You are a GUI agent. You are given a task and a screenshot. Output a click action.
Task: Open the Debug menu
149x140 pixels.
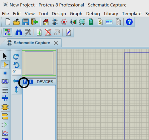click(93, 14)
